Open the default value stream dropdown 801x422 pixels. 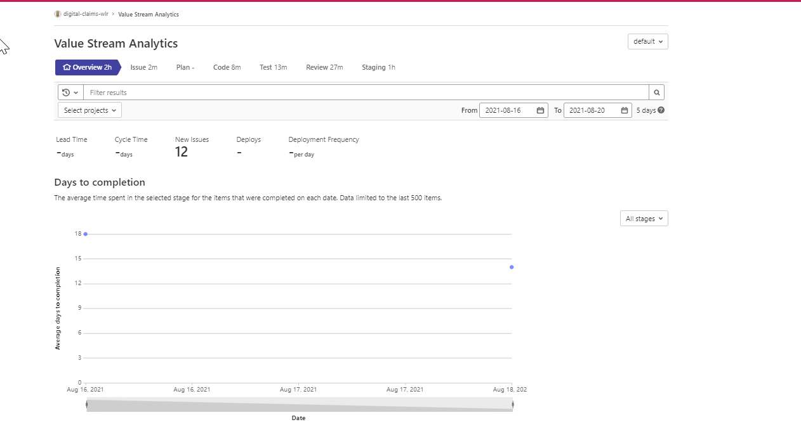(647, 41)
